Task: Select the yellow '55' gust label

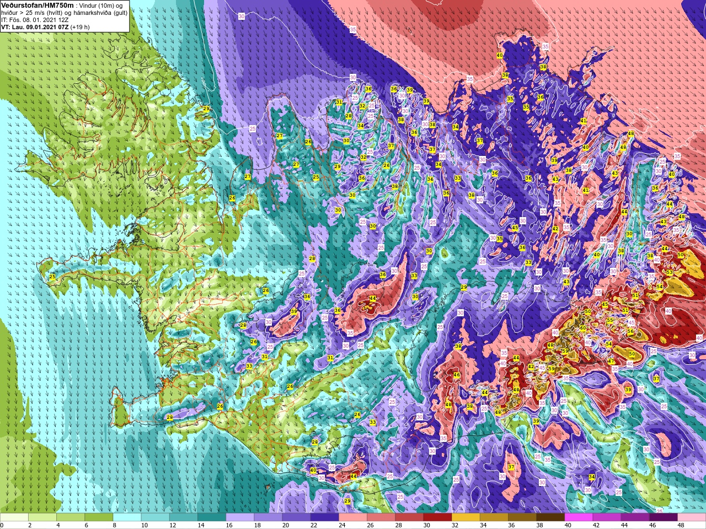Action: pos(609,320)
